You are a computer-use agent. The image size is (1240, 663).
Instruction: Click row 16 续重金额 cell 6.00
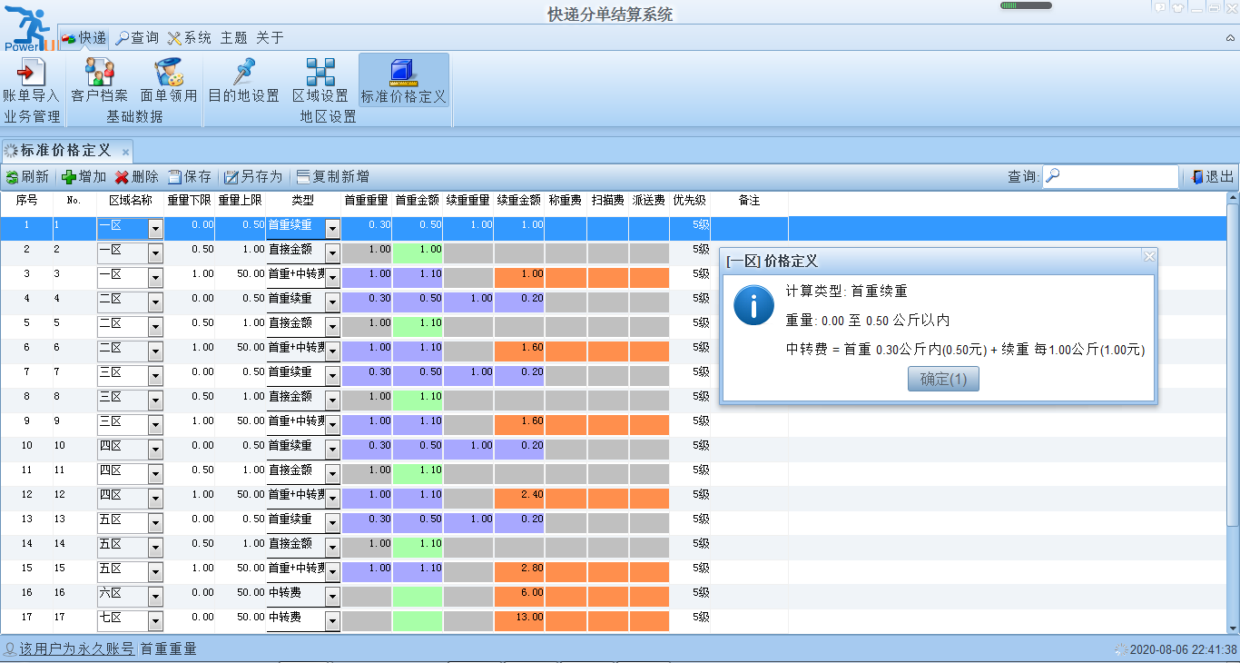coord(519,597)
